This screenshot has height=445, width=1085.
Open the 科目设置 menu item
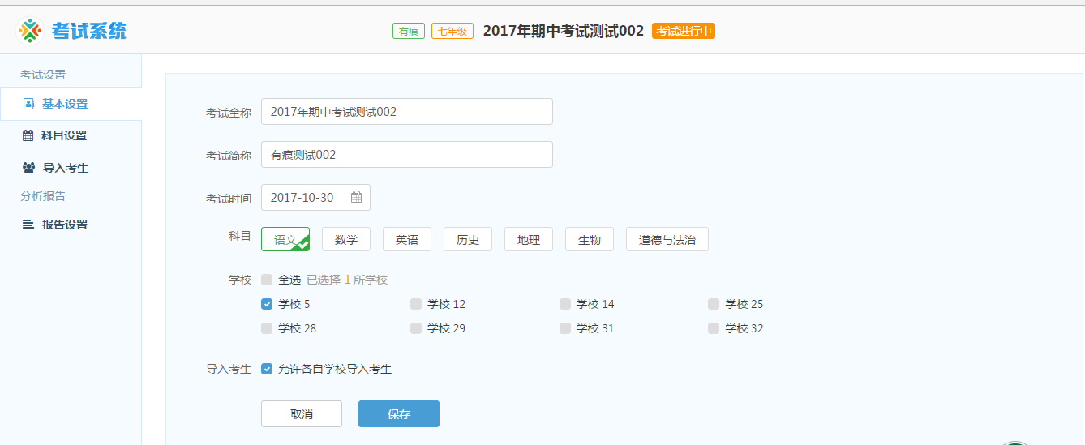pyautogui.click(x=71, y=135)
